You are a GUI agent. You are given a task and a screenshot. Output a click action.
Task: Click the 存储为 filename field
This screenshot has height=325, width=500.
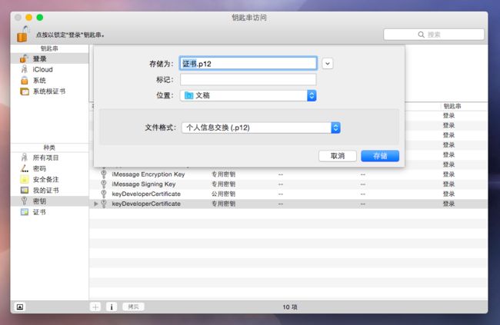pyautogui.click(x=248, y=64)
